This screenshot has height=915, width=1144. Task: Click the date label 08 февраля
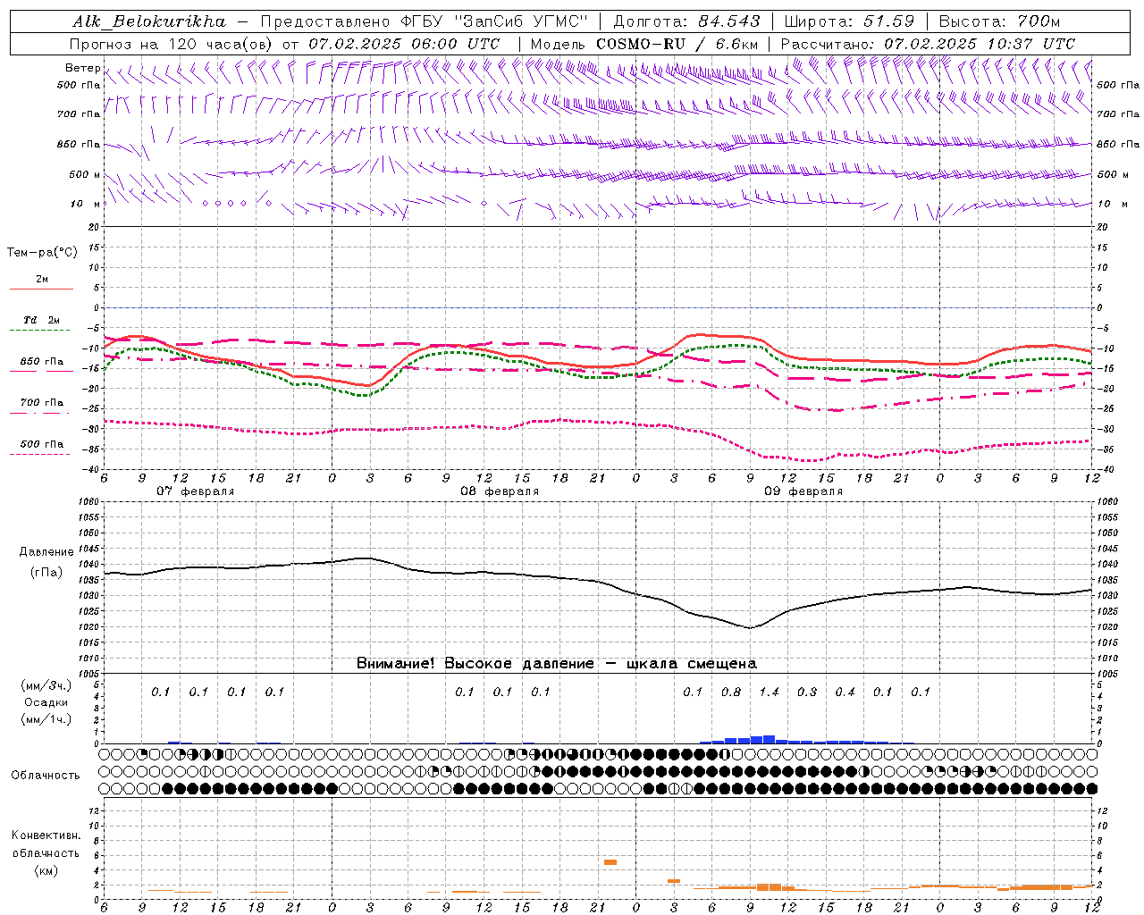[x=500, y=491]
